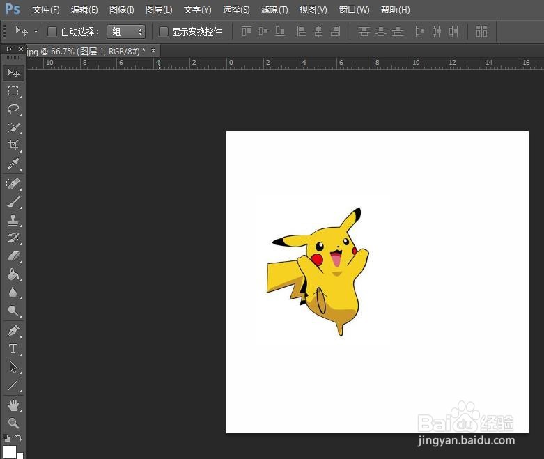The image size is (544, 459).
Task: Select the Quick Selection tool
Action: (13, 127)
